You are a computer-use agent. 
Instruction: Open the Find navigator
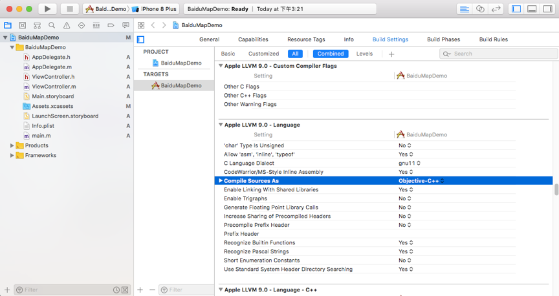[x=52, y=25]
